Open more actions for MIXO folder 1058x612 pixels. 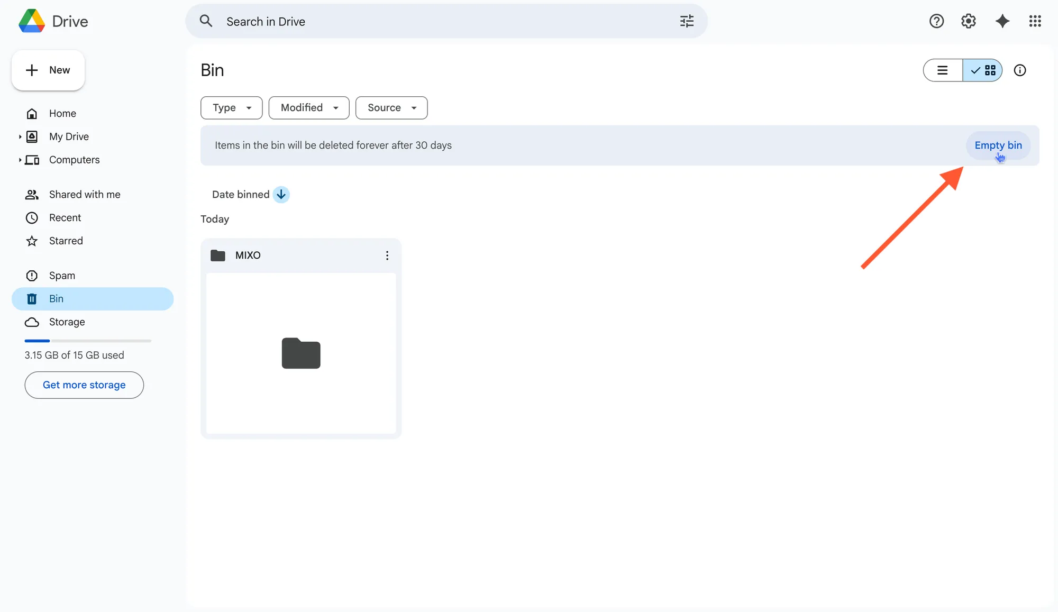point(387,255)
